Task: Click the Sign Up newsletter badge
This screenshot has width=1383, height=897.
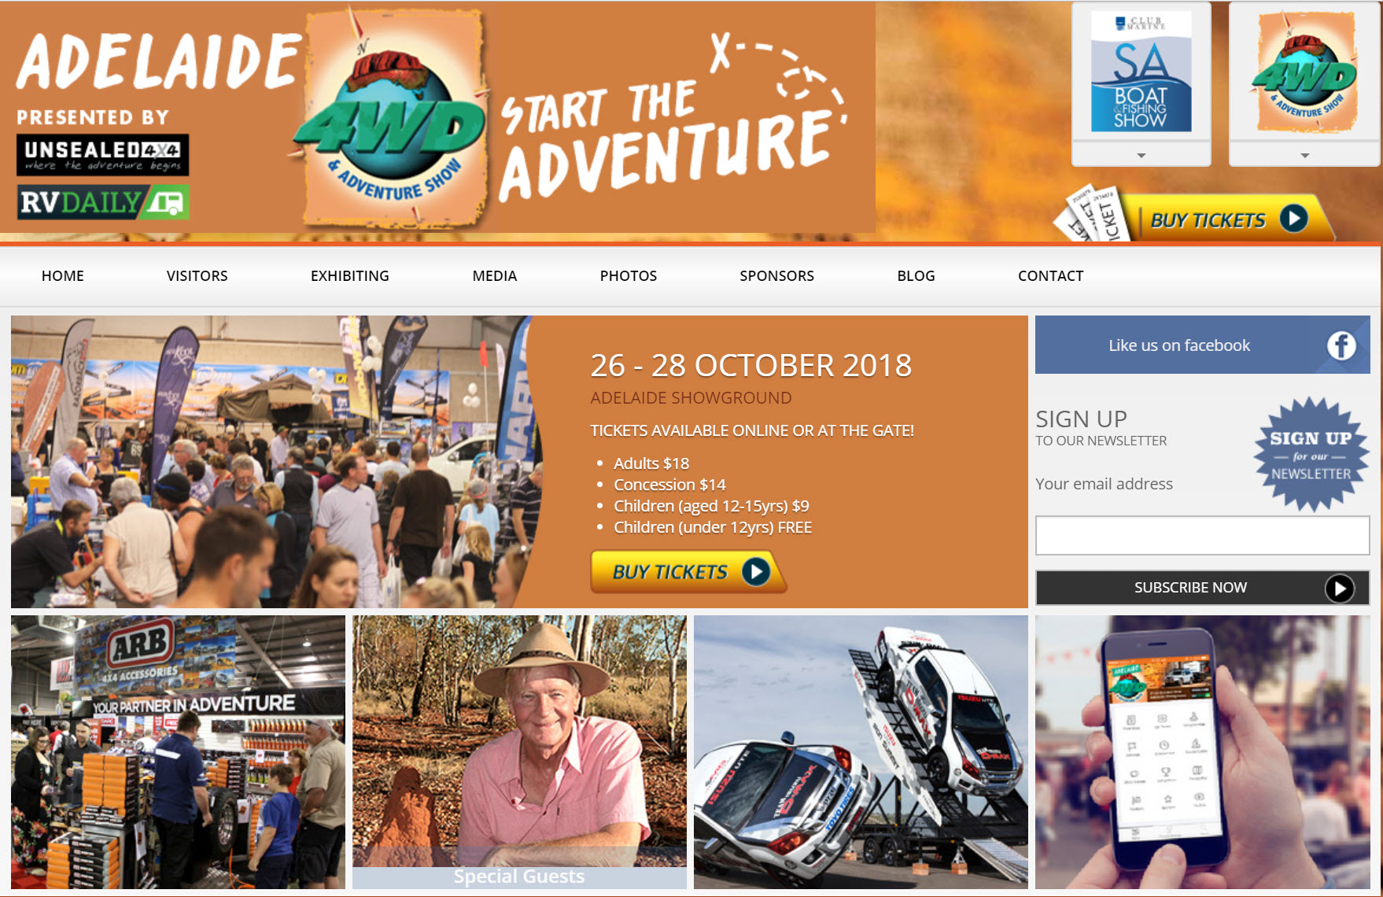Action: pos(1310,455)
